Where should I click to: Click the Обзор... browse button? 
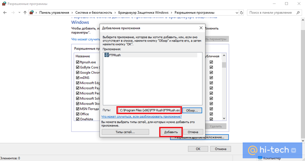pyautogui.click(x=192, y=110)
